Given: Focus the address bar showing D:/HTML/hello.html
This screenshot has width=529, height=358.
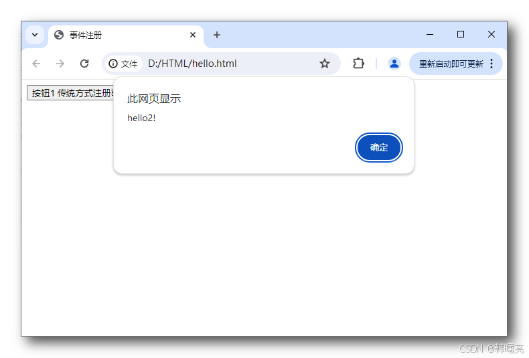Looking at the screenshot, I should 192,64.
